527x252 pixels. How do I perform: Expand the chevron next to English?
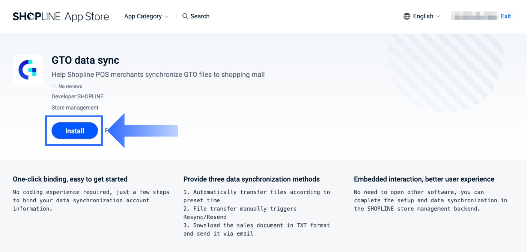pos(438,16)
